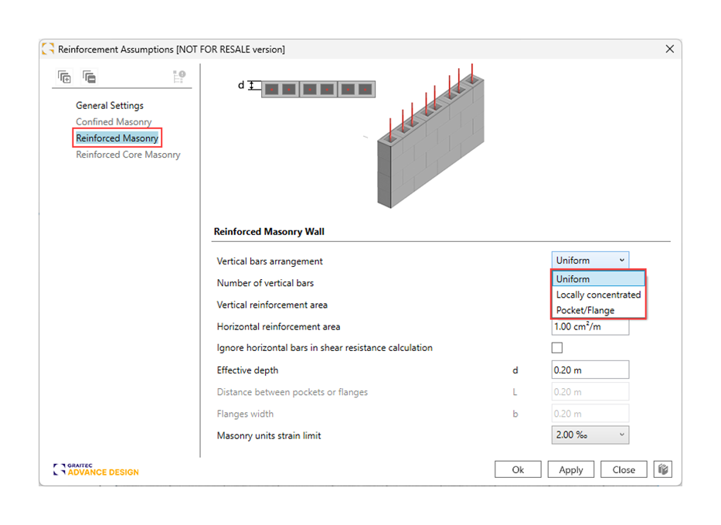721x525 pixels.
Task: Click the Advance Design app icon in title bar
Action: pyautogui.click(x=48, y=49)
